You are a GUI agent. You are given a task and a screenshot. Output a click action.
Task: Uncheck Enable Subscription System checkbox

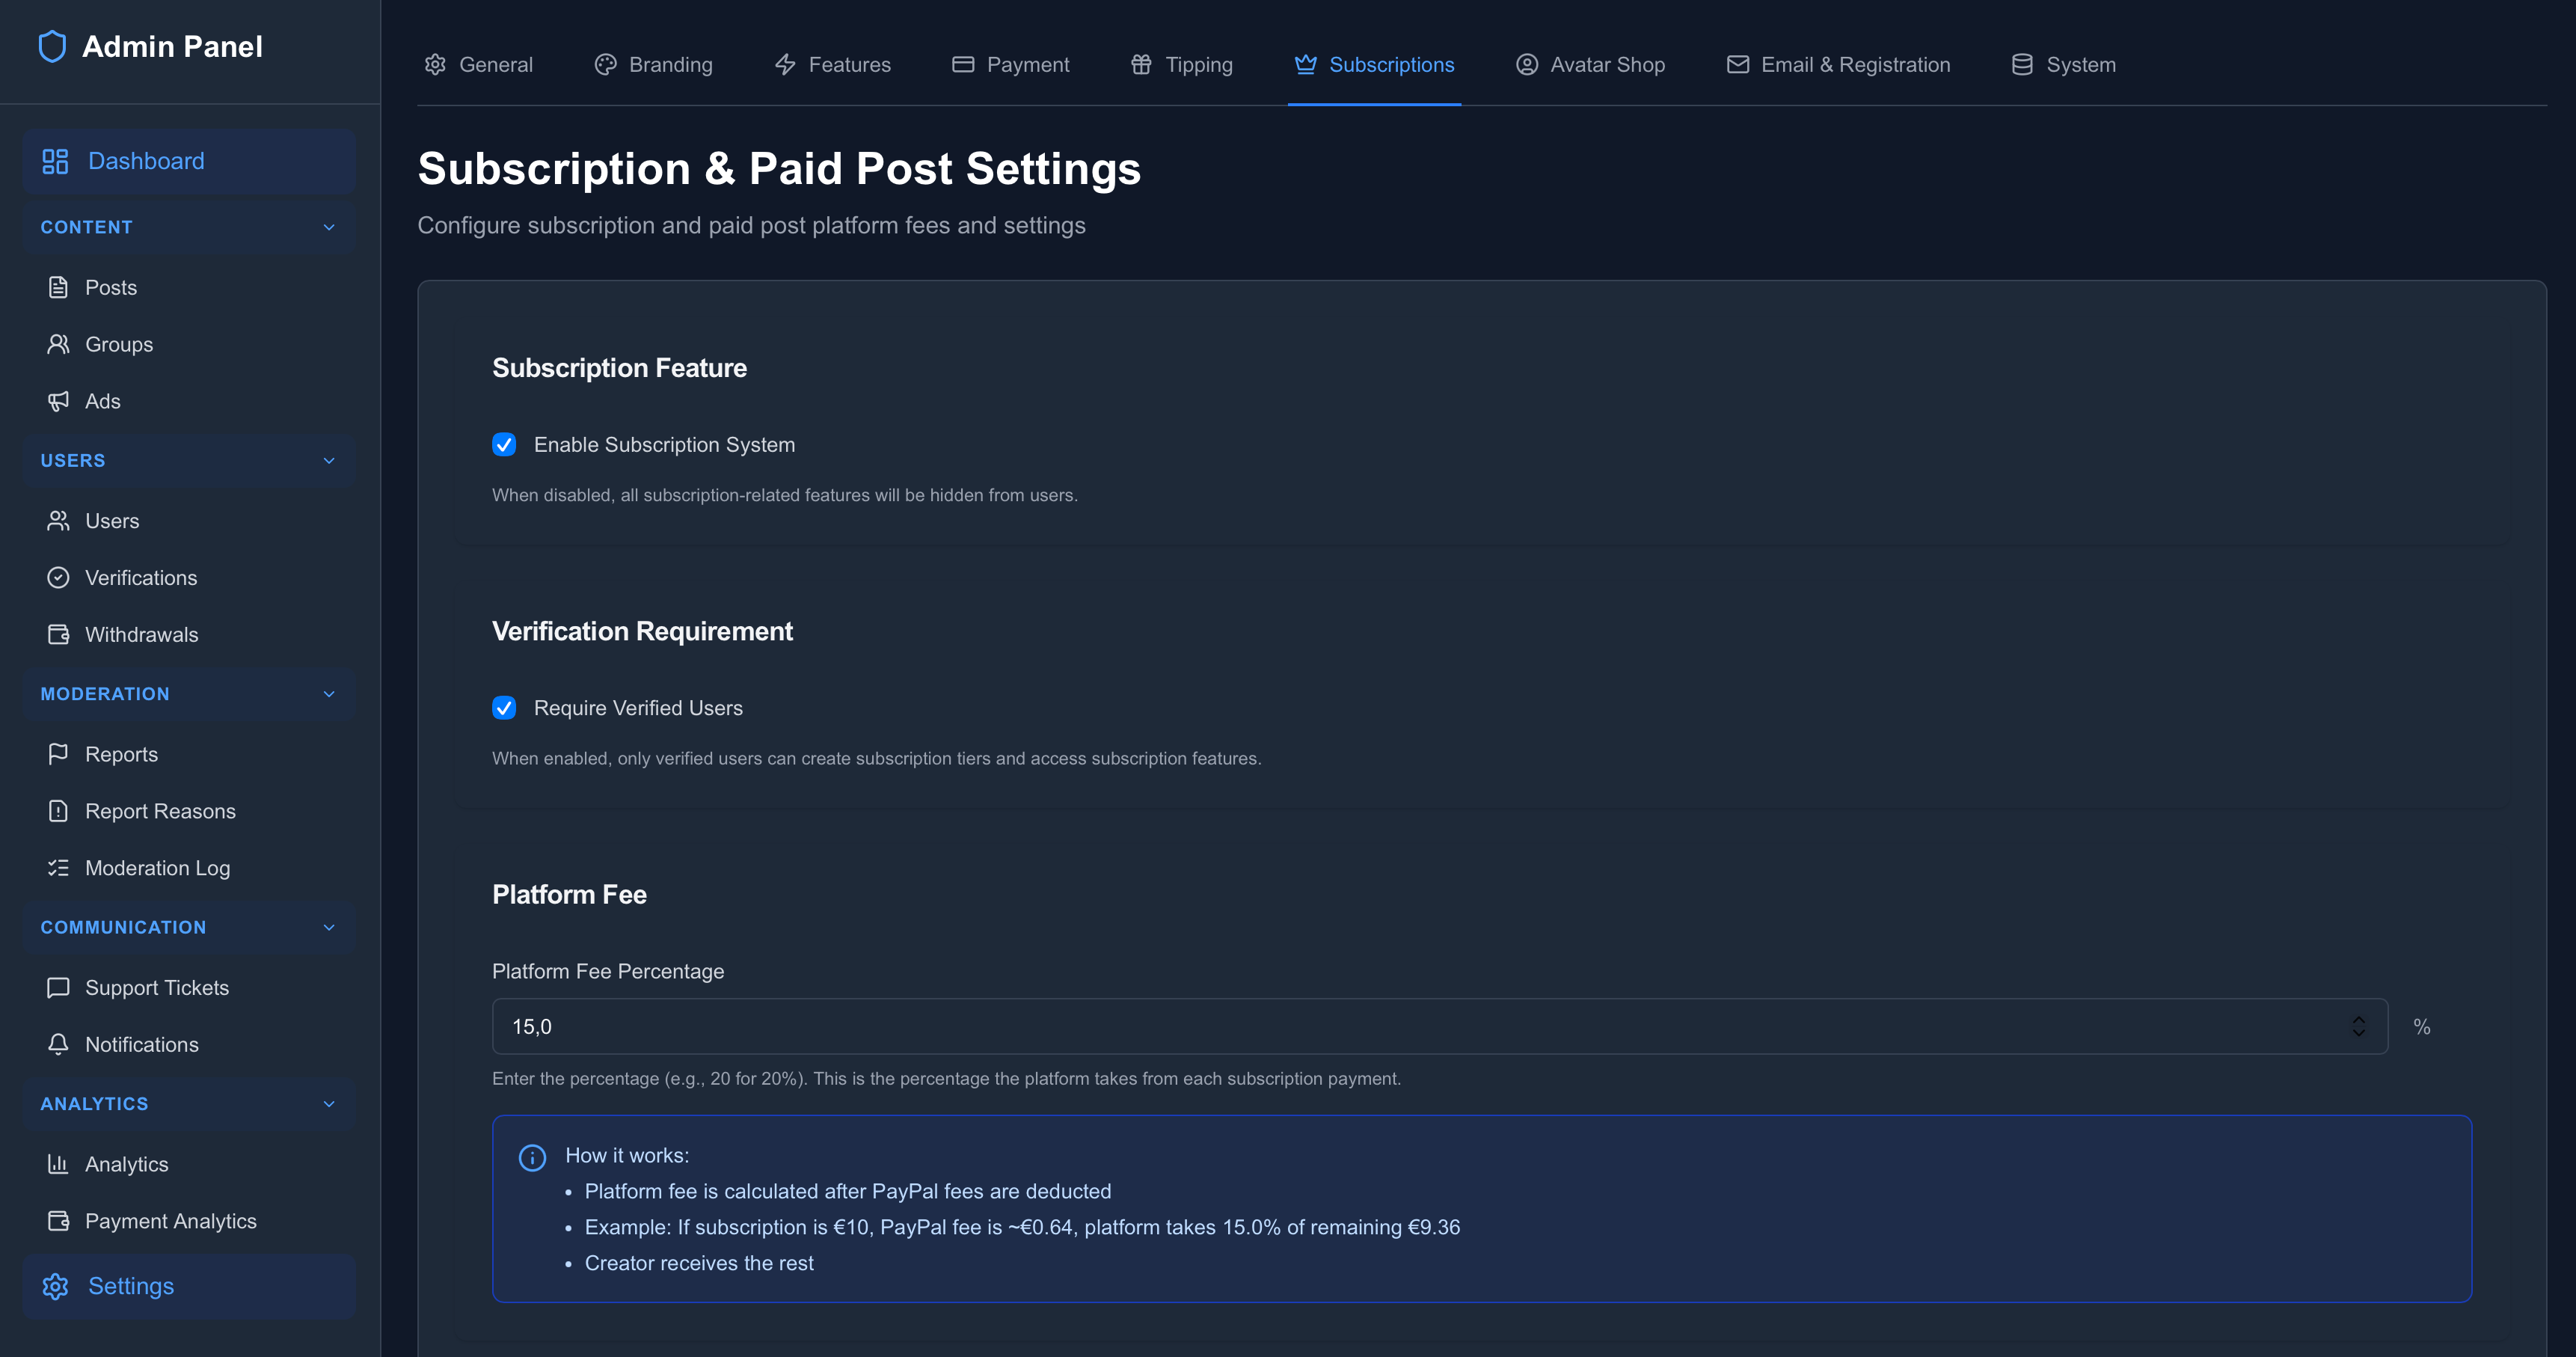tap(504, 445)
